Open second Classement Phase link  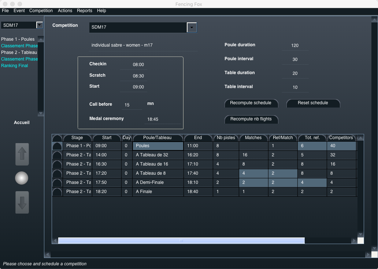[x=19, y=59]
